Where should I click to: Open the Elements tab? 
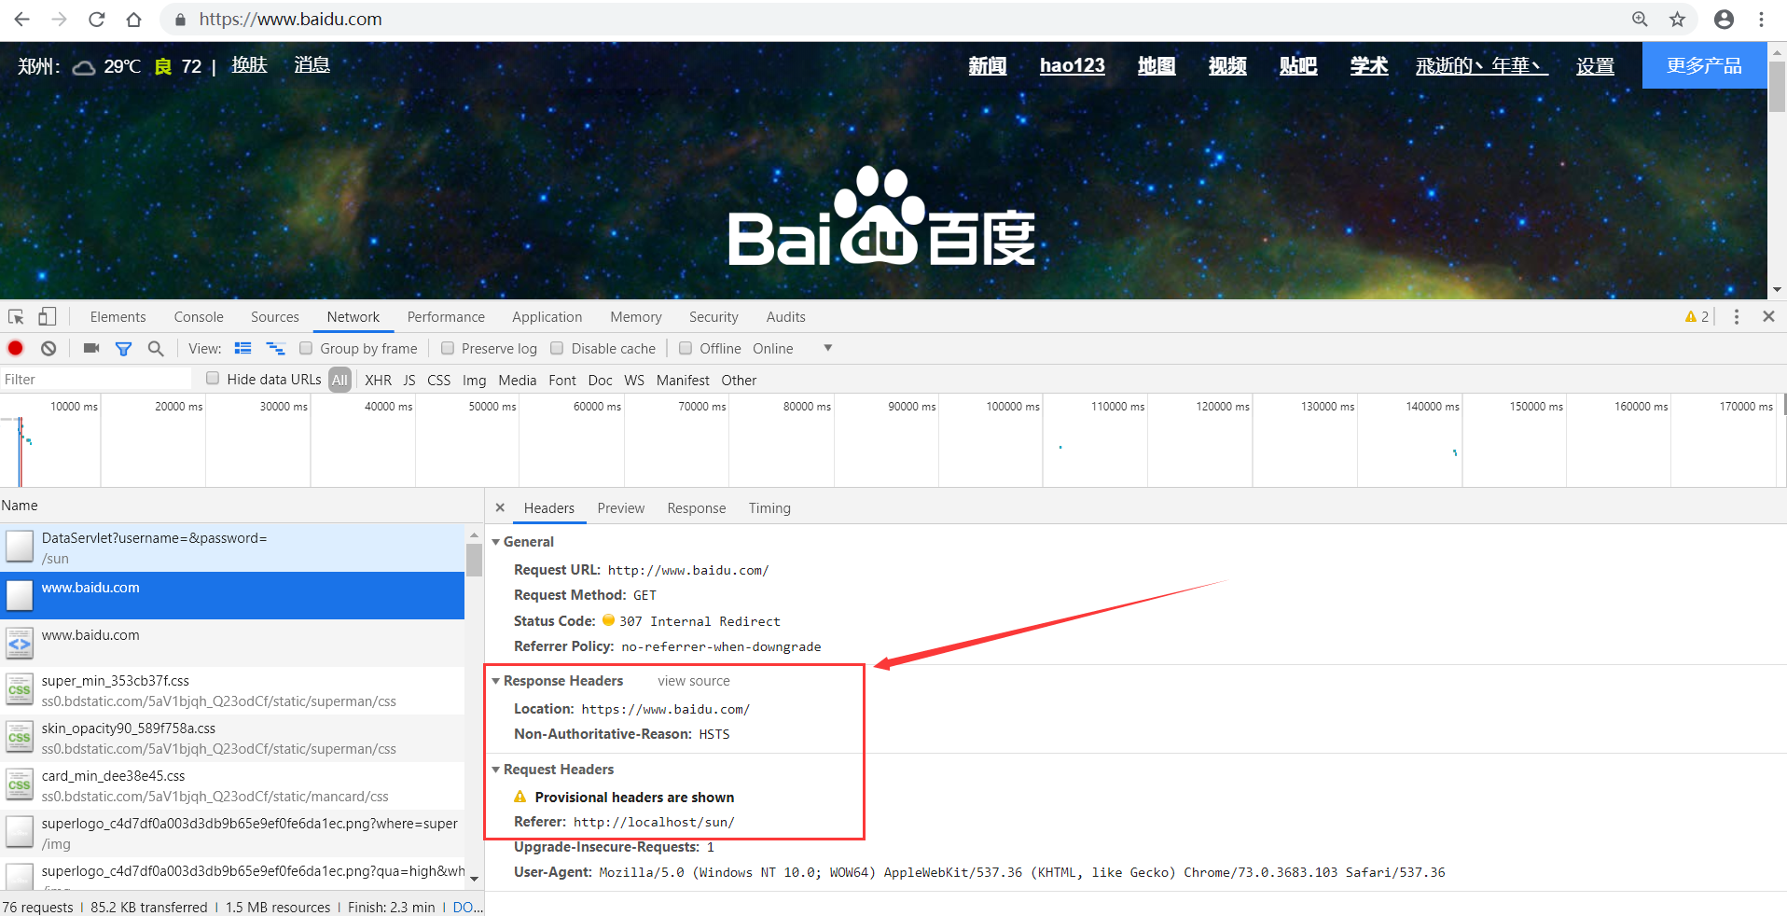118,317
